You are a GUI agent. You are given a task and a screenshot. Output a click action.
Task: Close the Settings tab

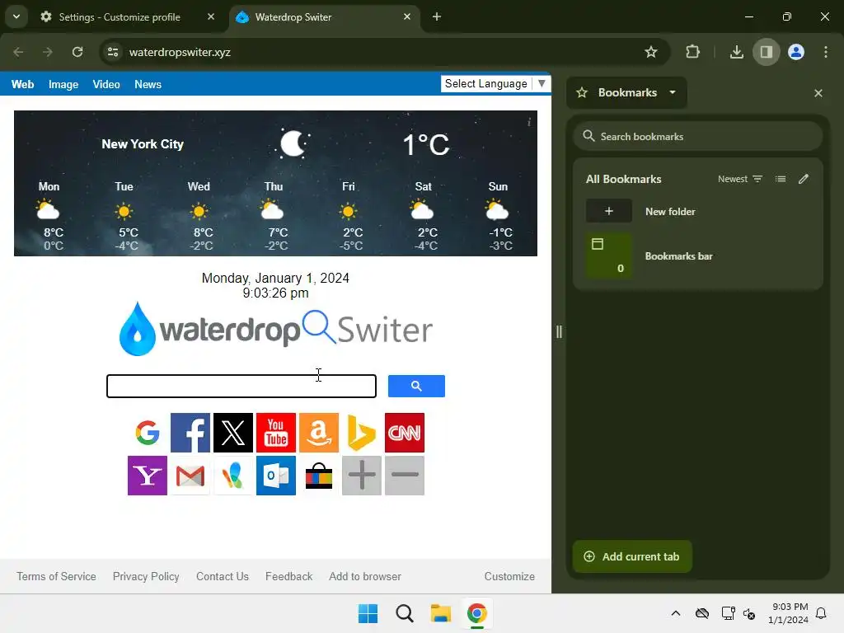point(211,17)
